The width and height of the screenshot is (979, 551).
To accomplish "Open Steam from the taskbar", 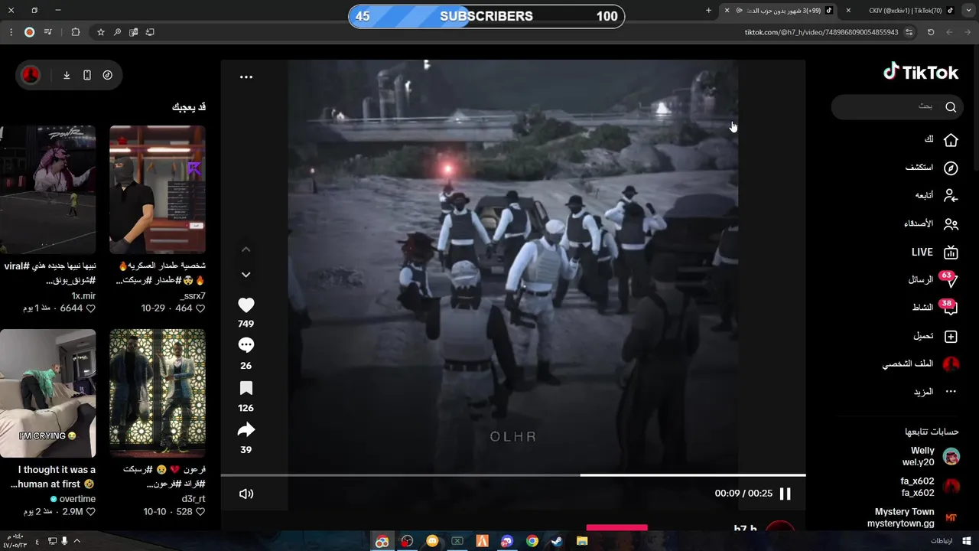I will [557, 541].
